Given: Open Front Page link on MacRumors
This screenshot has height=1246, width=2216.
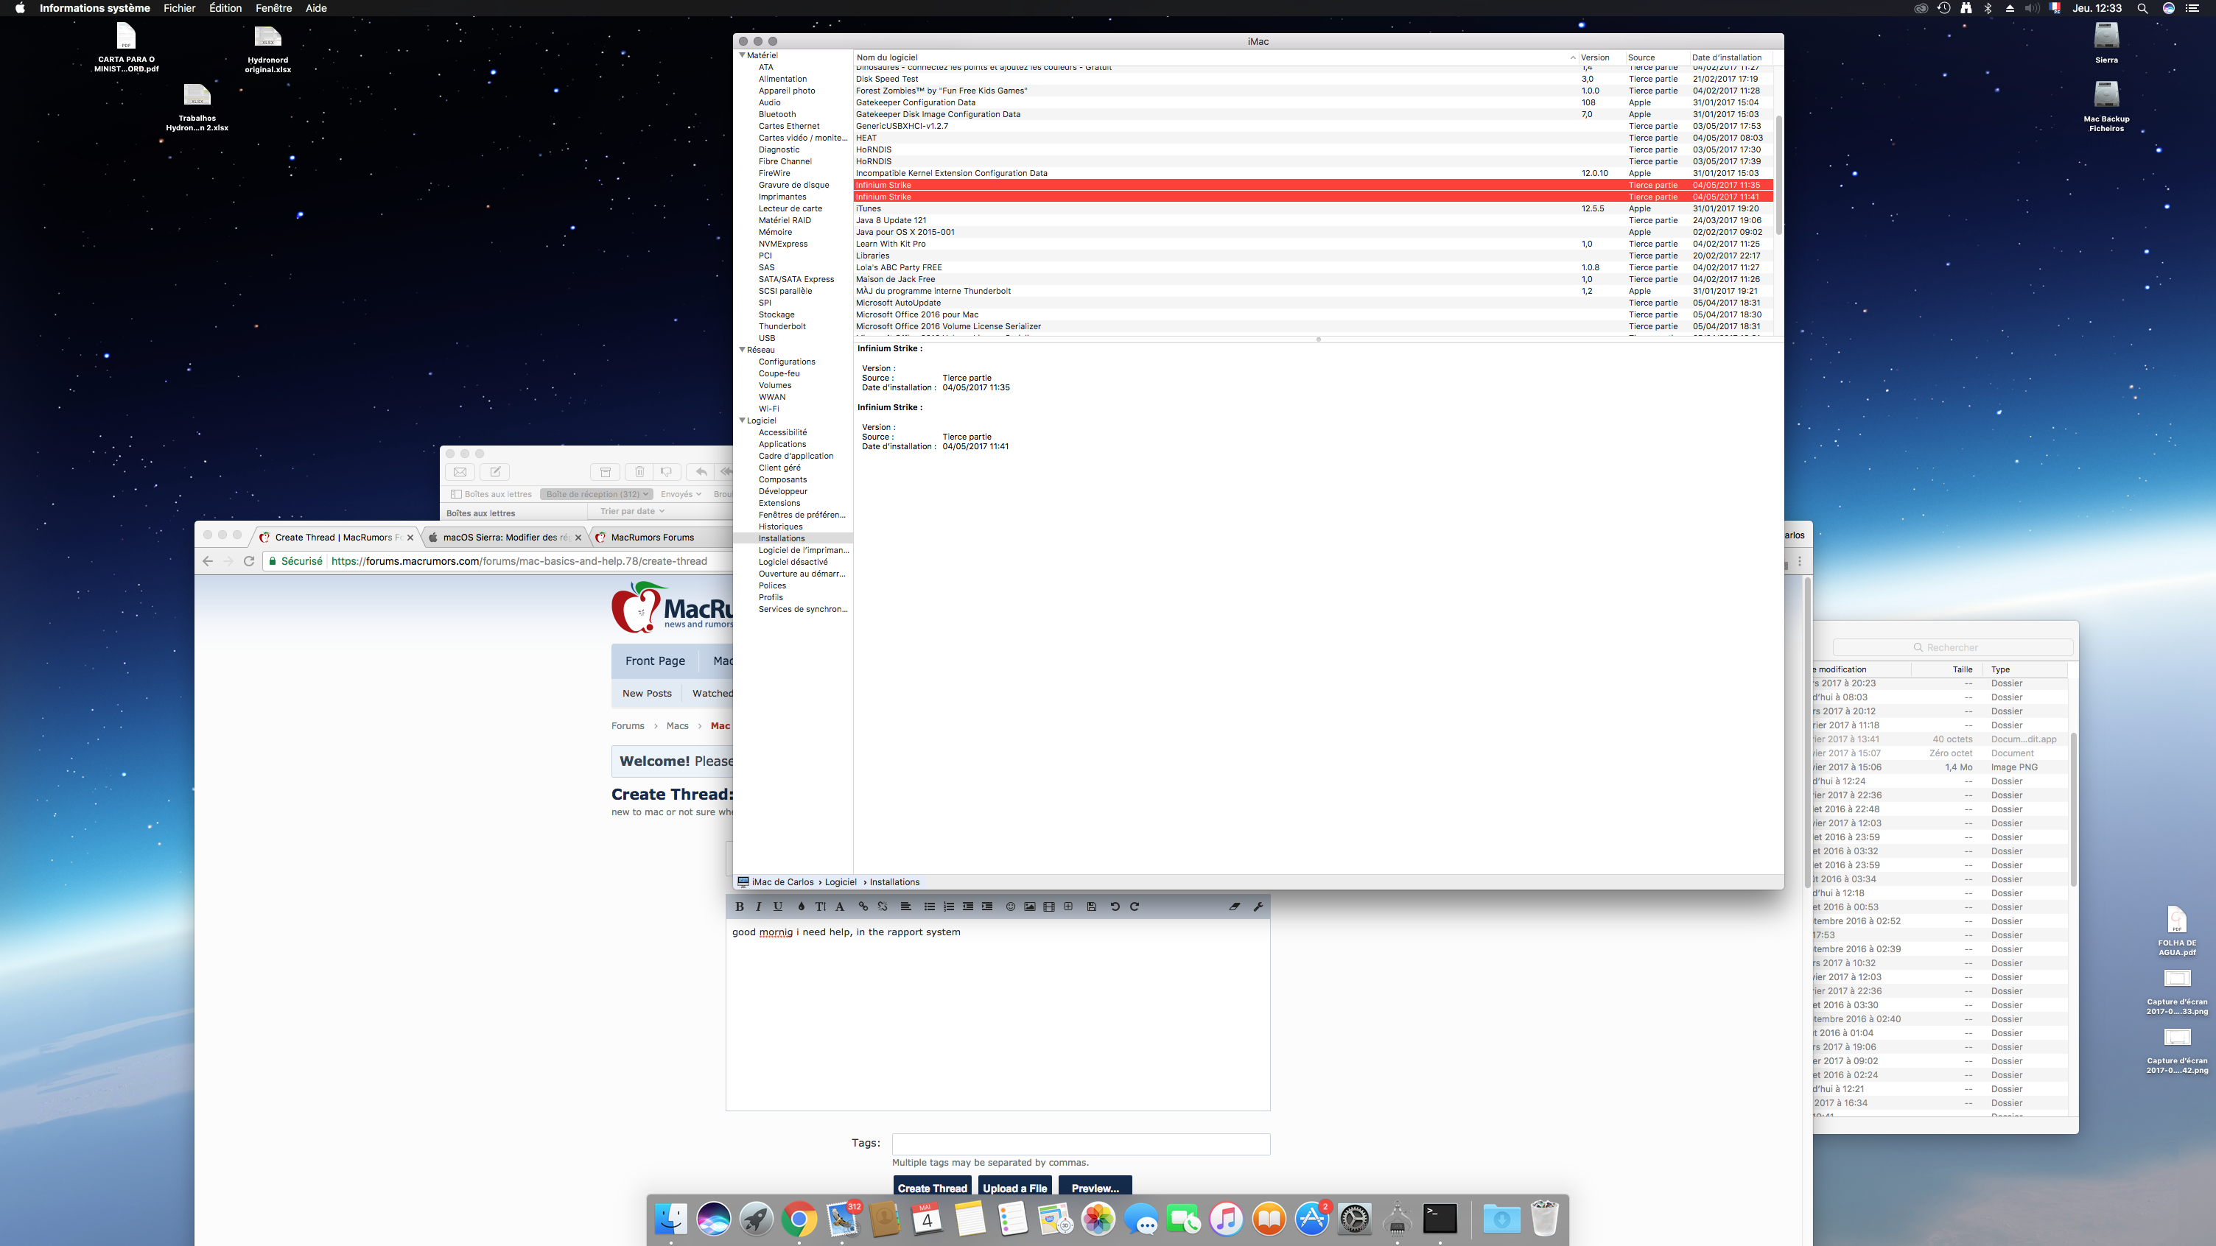Looking at the screenshot, I should coord(656,661).
